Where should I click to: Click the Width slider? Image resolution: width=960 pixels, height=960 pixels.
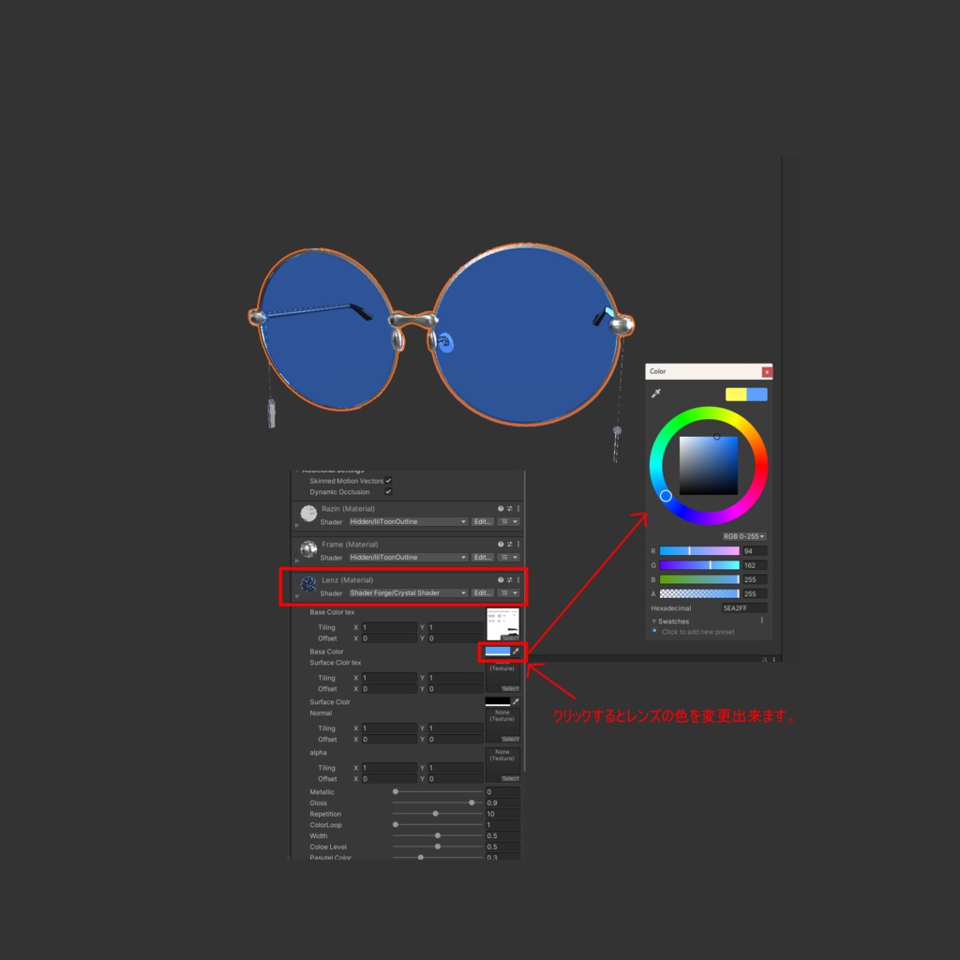[x=438, y=835]
